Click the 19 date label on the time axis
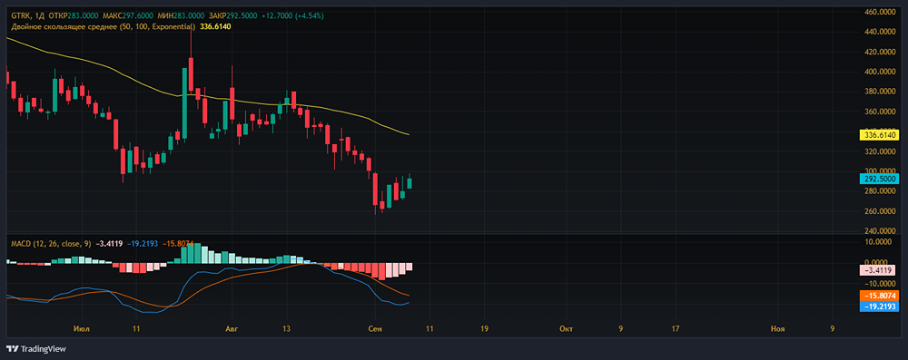The height and width of the screenshot is (360, 908). coord(484,329)
